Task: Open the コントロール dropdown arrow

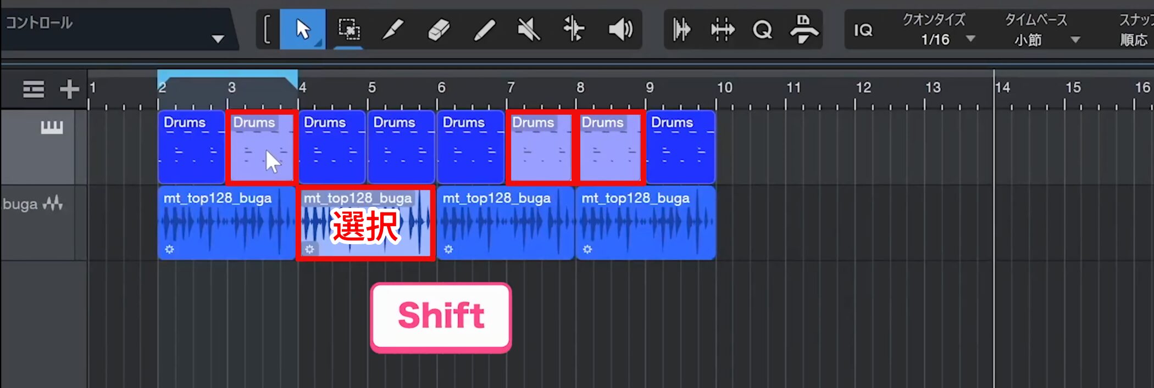Action: 218,39
